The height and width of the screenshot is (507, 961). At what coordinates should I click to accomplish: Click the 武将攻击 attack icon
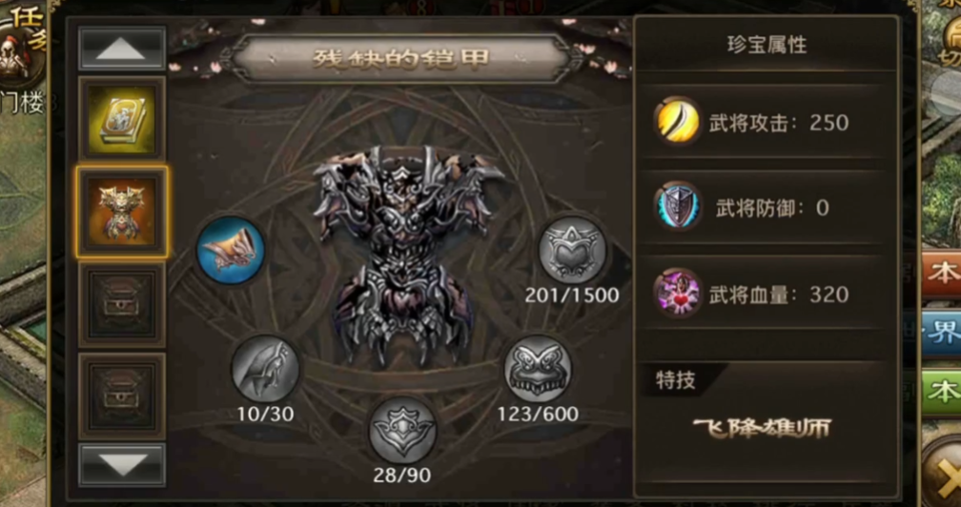click(678, 121)
